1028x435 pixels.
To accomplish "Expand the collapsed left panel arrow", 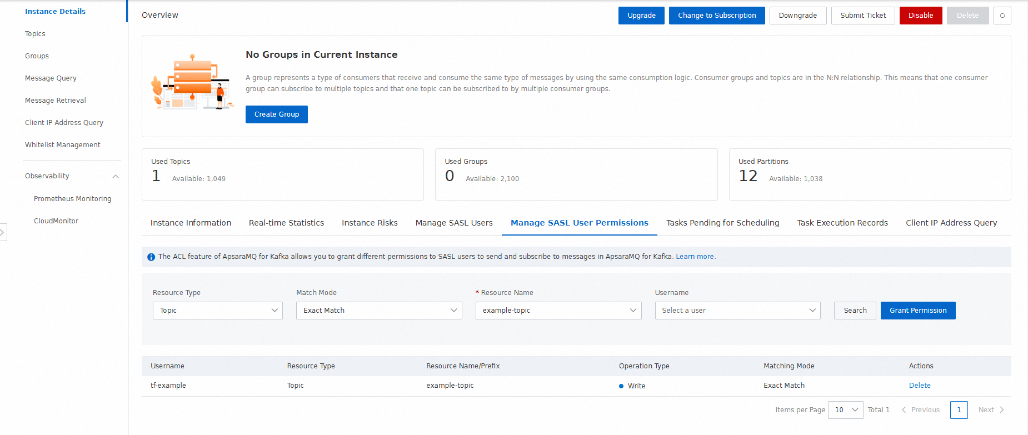I will pyautogui.click(x=3, y=232).
